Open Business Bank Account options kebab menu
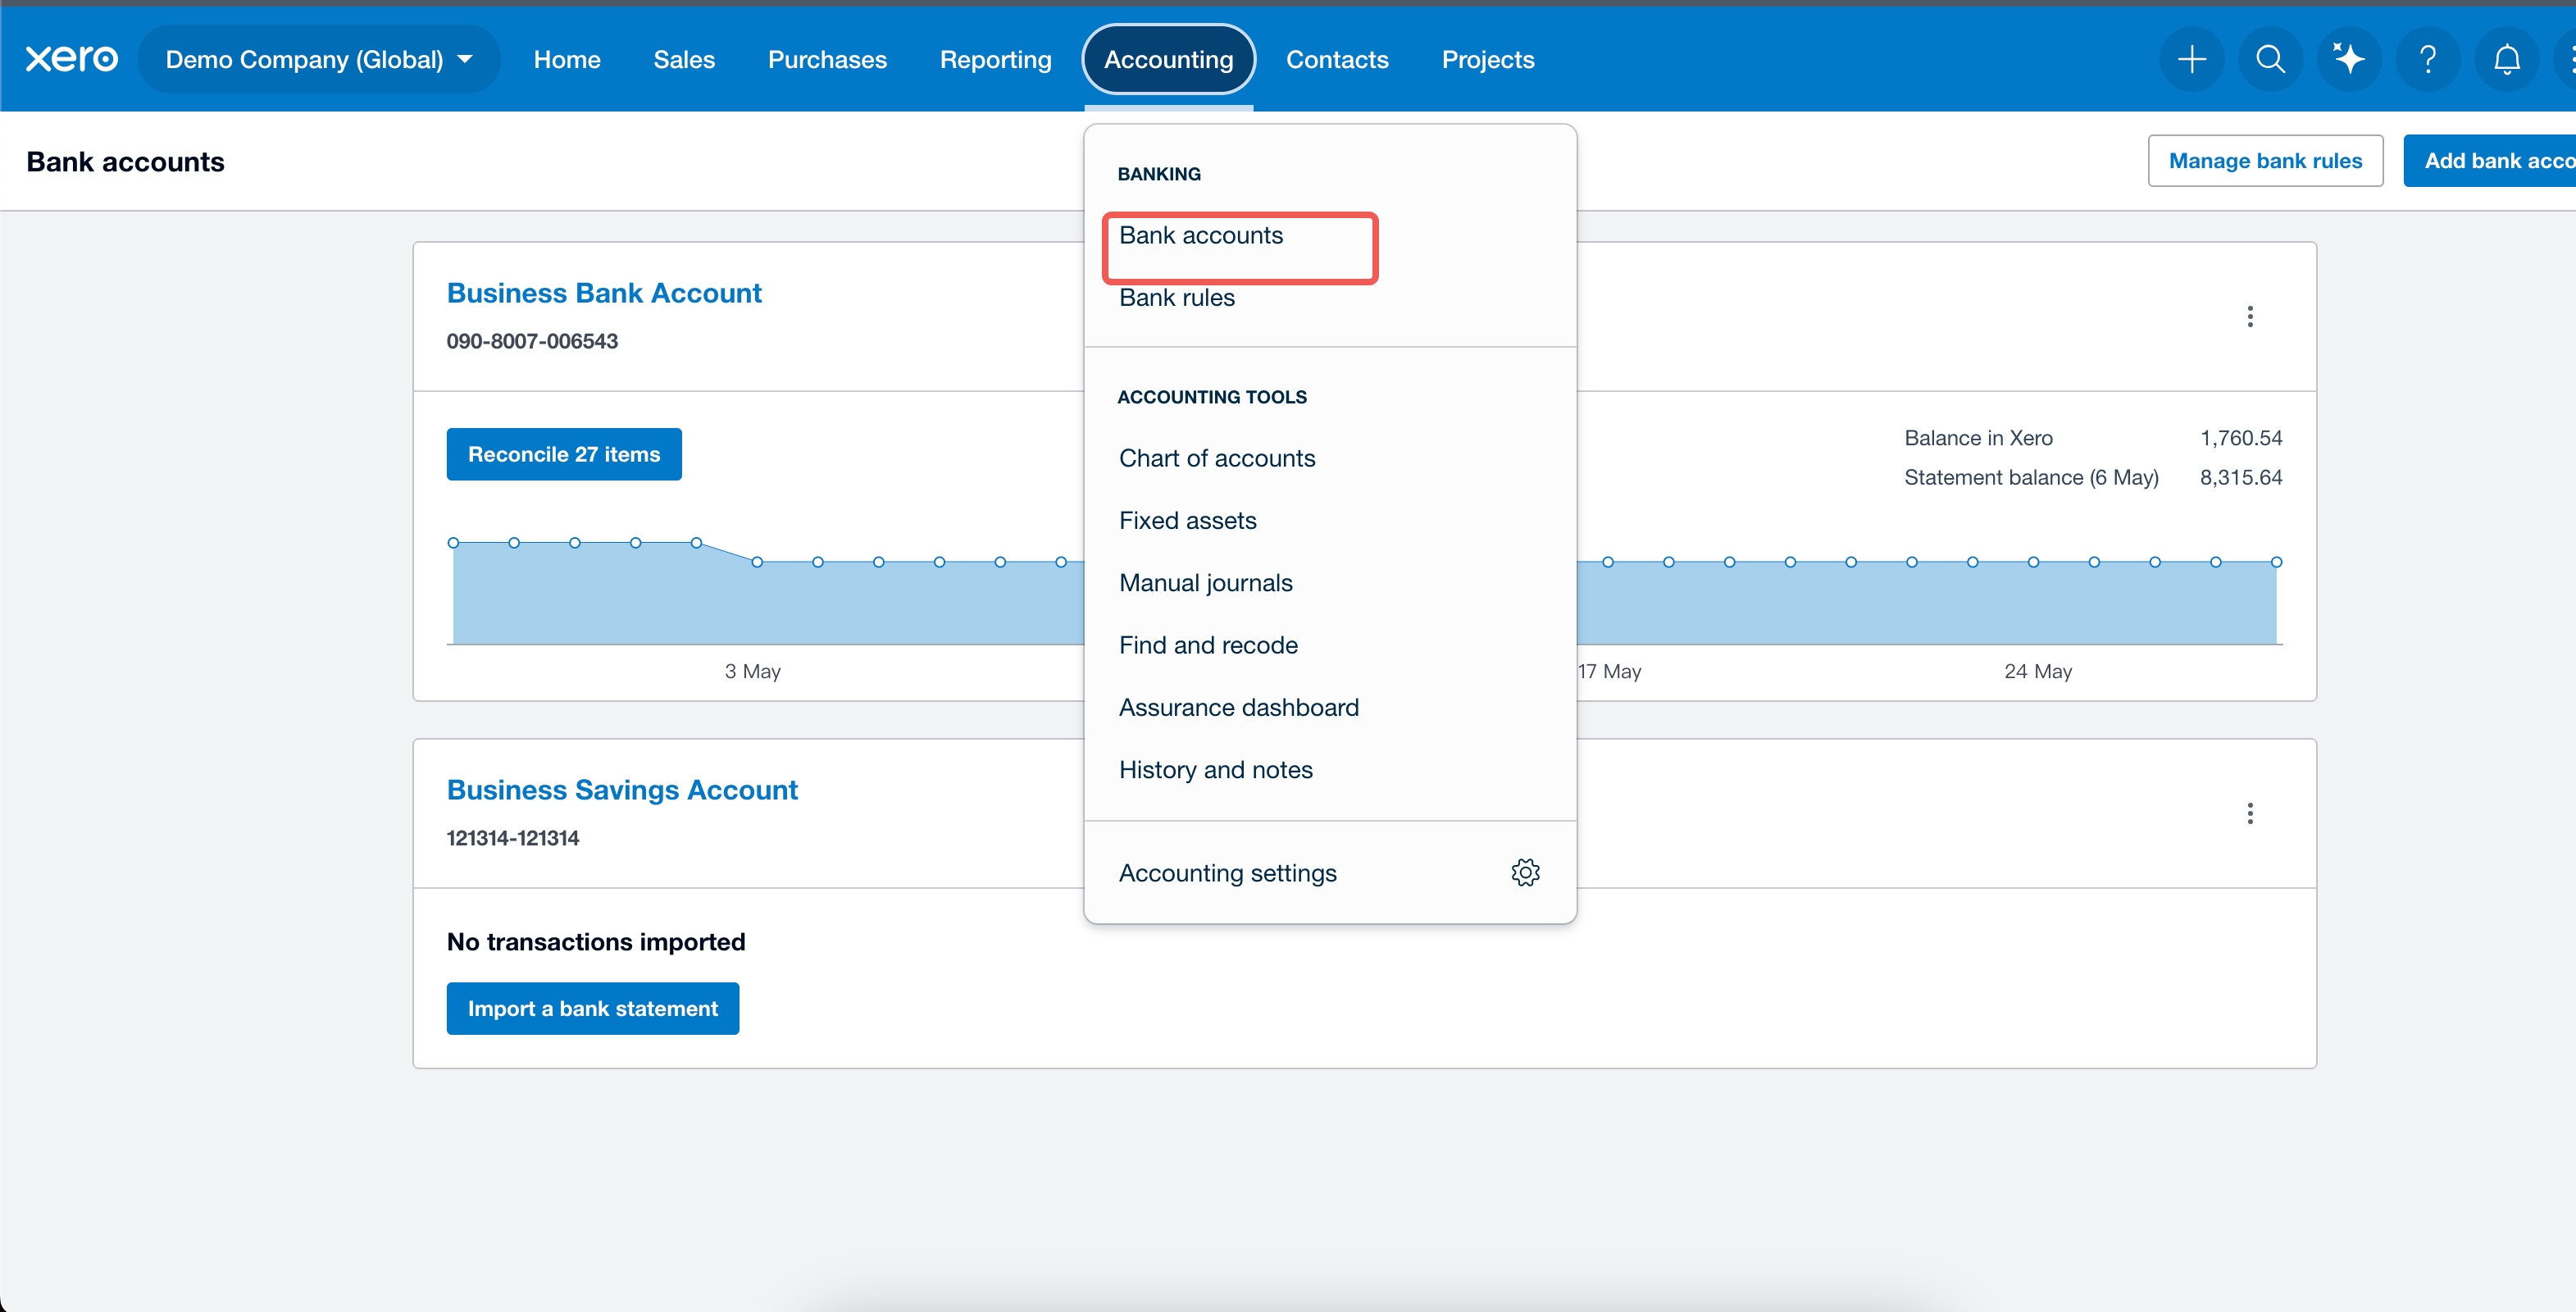 click(x=2250, y=316)
